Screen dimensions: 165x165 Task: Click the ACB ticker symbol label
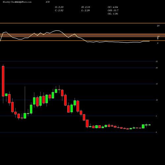pyautogui.click(x=48, y=2)
